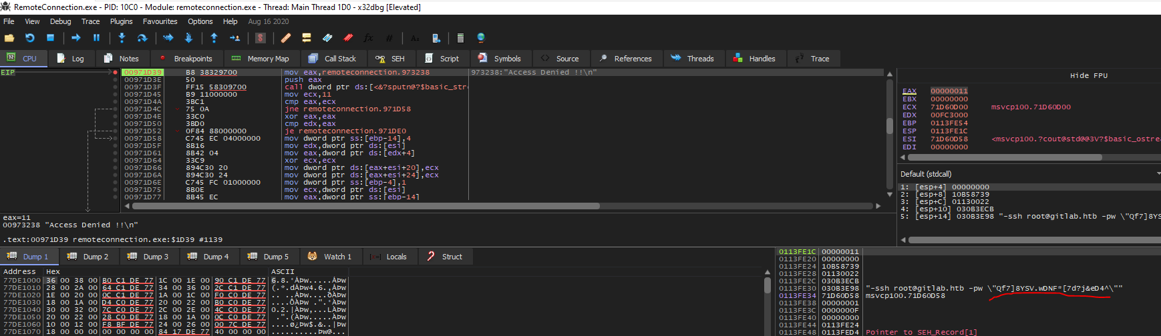Image resolution: width=1161 pixels, height=336 pixels.
Task: Click the disassembly view's horizontal scrollbar
Action: tap(501, 206)
